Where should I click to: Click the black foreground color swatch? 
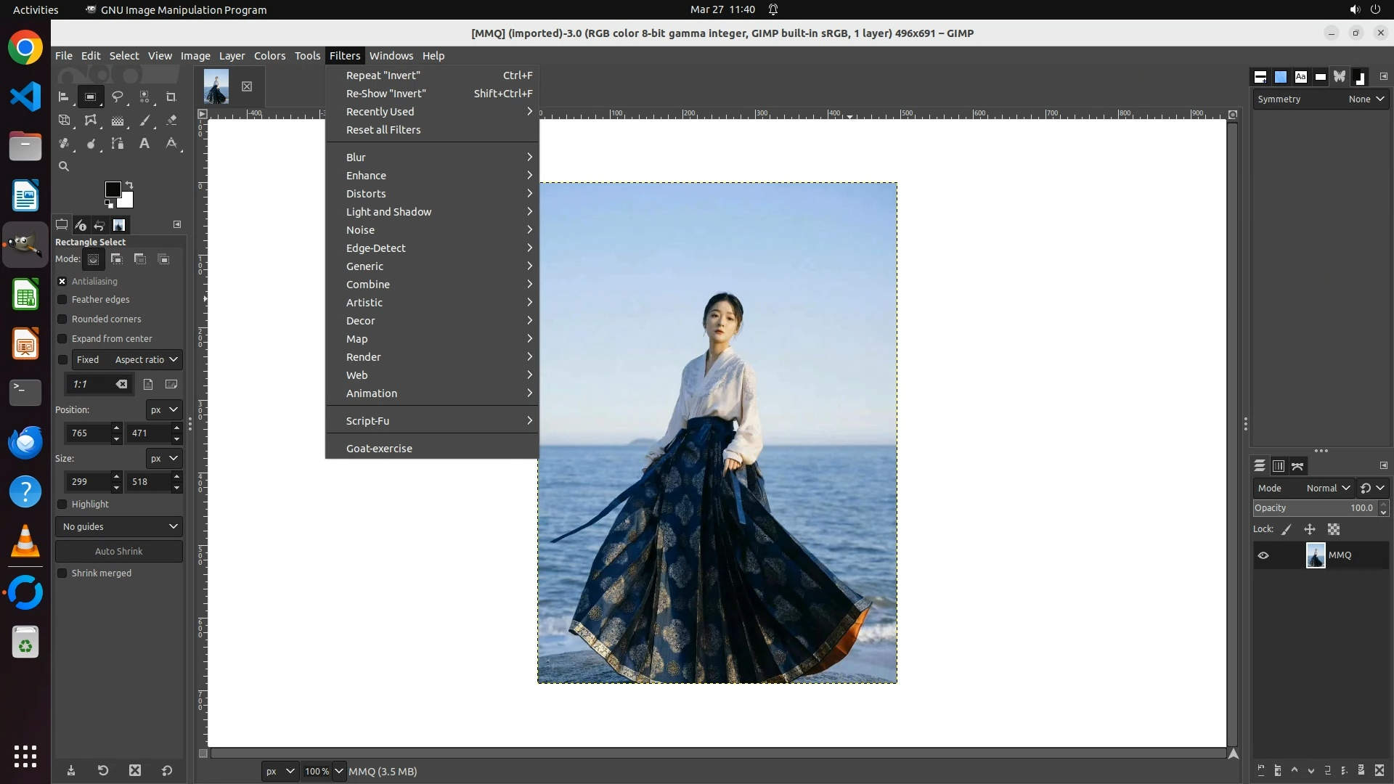pyautogui.click(x=112, y=189)
